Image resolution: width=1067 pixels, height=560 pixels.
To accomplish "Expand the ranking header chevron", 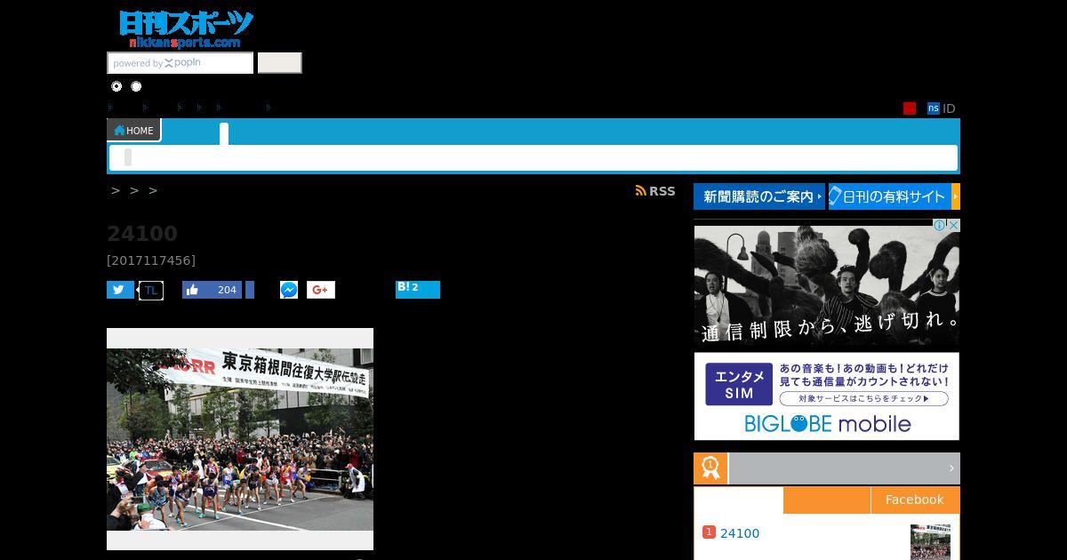I will point(951,468).
